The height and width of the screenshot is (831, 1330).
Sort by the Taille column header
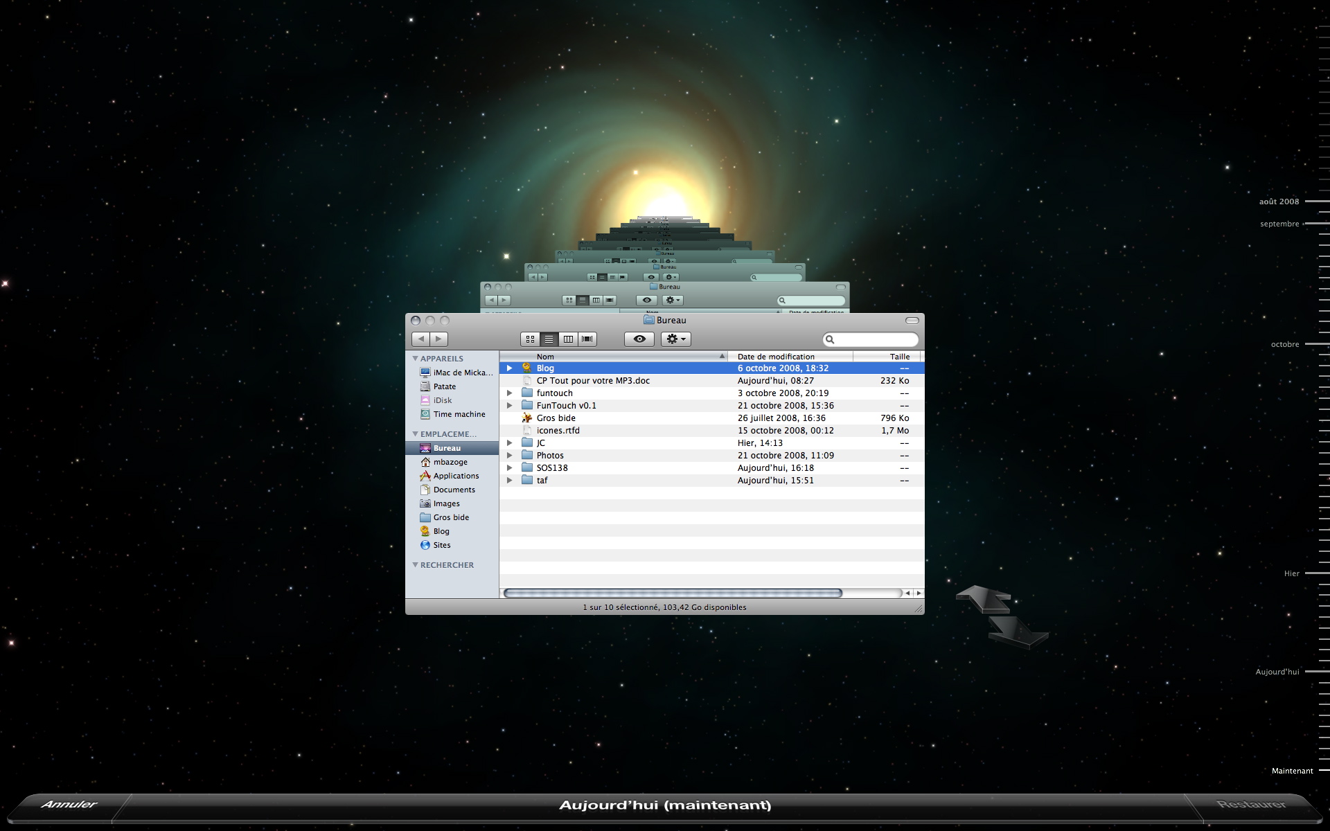[887, 357]
